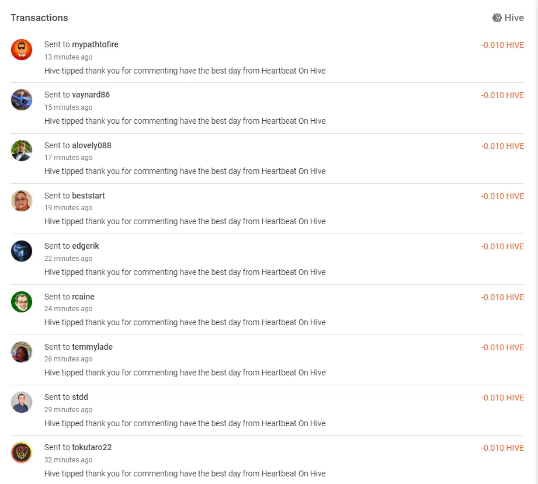
Task: Click the beststart recipient name
Action: (89, 196)
